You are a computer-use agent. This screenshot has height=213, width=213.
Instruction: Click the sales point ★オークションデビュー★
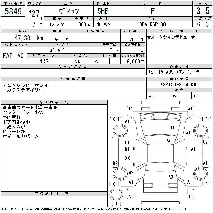point(171,37)
